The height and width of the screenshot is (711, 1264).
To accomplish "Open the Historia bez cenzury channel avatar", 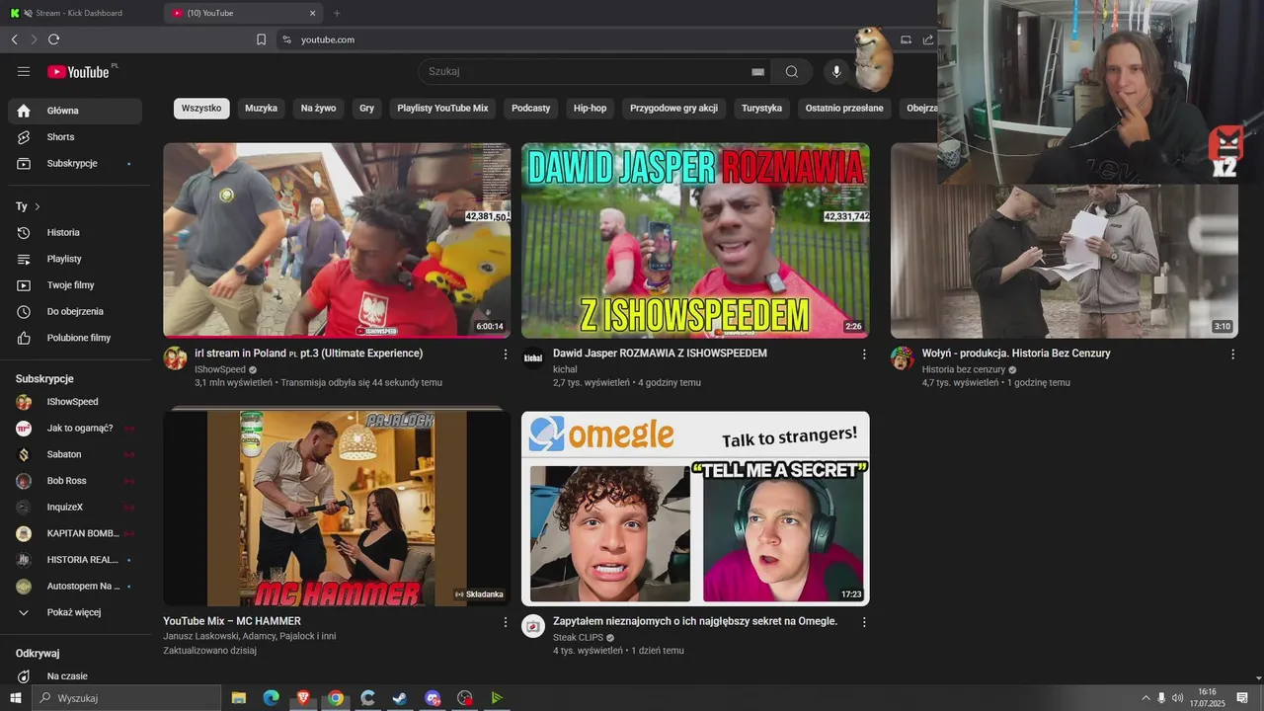I will pyautogui.click(x=903, y=358).
